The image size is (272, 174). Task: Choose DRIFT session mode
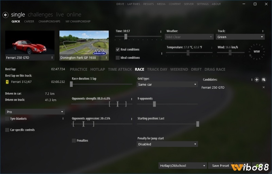196,69
